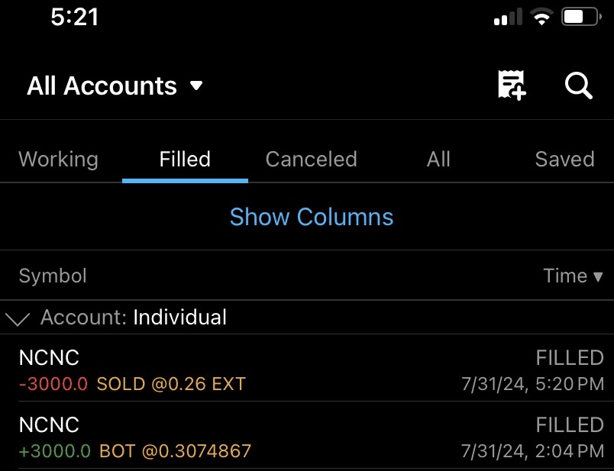Select the Filled tab
Viewport: 614px width, 471px height.
[185, 159]
